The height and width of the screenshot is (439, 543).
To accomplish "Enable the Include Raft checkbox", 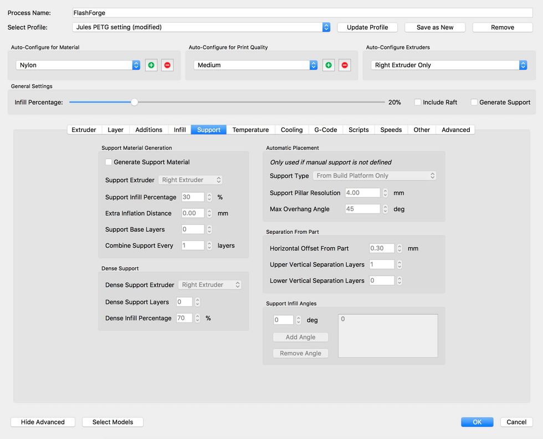I will (x=418, y=103).
